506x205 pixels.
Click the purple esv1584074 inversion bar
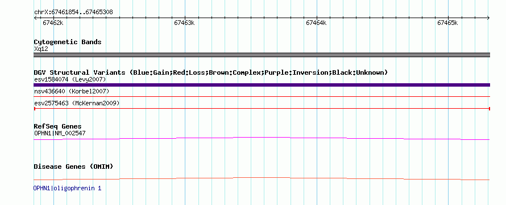point(262,85)
